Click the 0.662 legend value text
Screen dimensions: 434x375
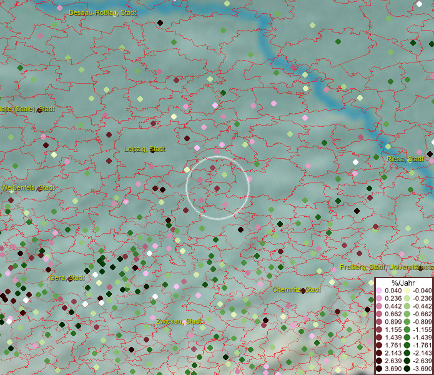click(x=393, y=314)
